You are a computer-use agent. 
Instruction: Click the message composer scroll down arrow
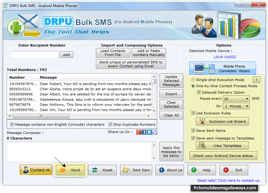[x=154, y=158]
